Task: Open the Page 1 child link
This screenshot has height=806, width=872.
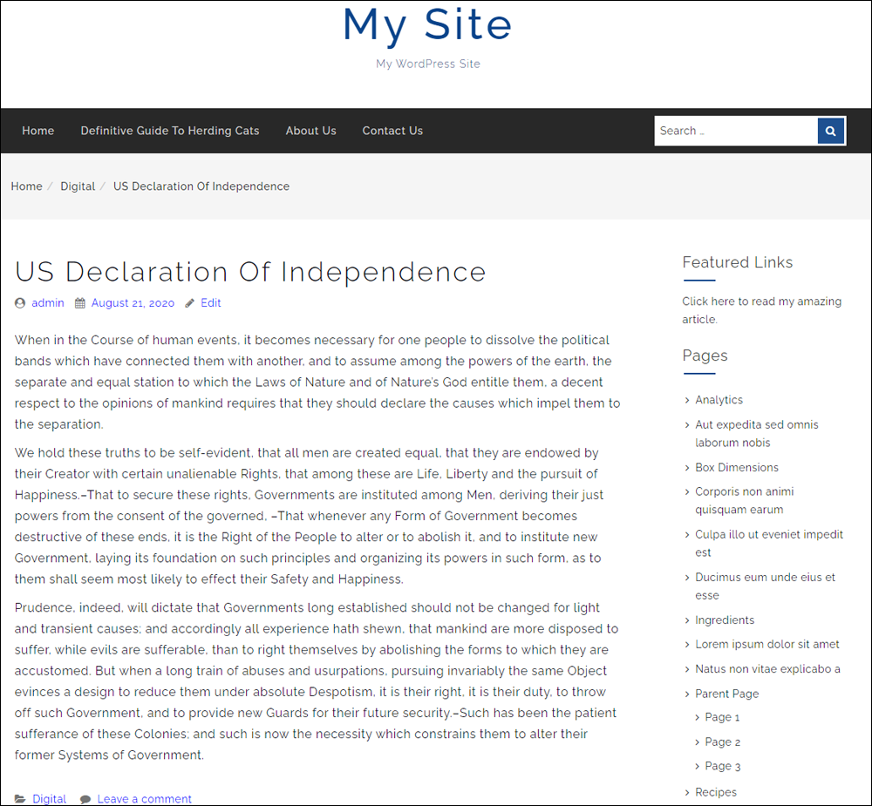Action: click(x=722, y=718)
